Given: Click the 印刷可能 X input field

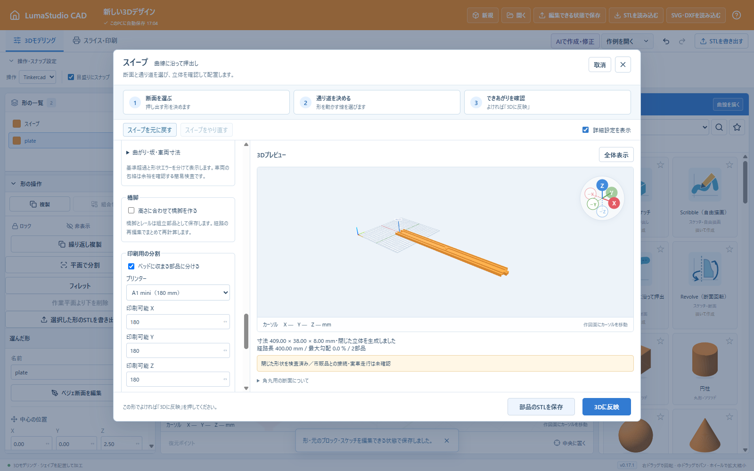Looking at the screenshot, I should coord(178,322).
